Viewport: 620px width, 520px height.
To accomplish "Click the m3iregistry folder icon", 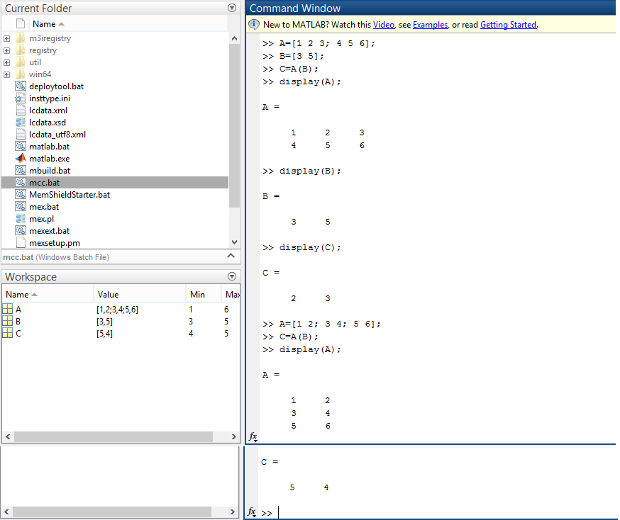I will [21, 38].
